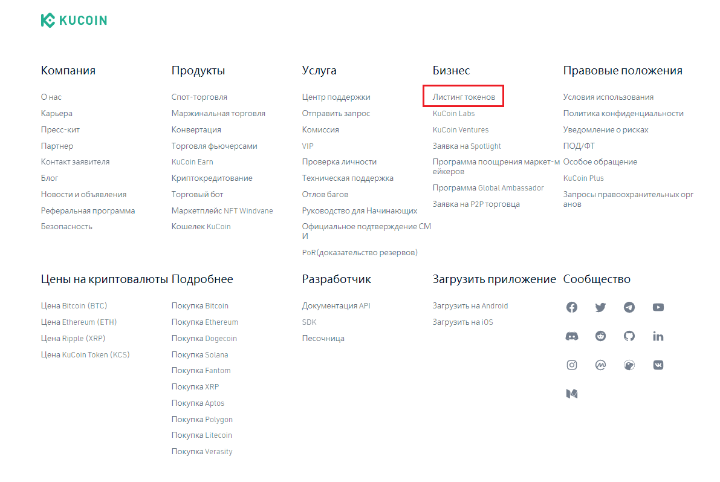
Task: Visit the Reddit community icon
Action: tap(601, 336)
